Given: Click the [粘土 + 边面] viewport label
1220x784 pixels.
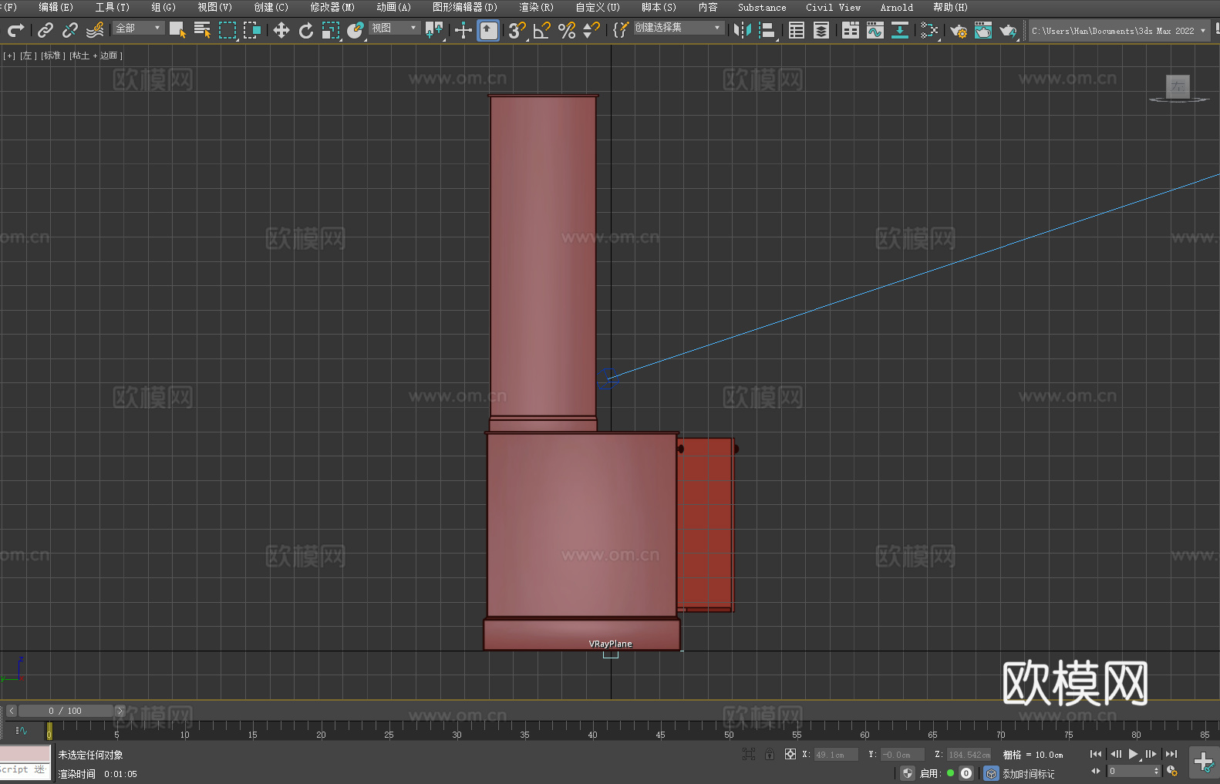Looking at the screenshot, I should [96, 56].
